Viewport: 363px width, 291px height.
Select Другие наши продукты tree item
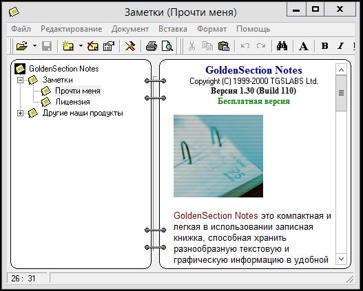(x=83, y=113)
